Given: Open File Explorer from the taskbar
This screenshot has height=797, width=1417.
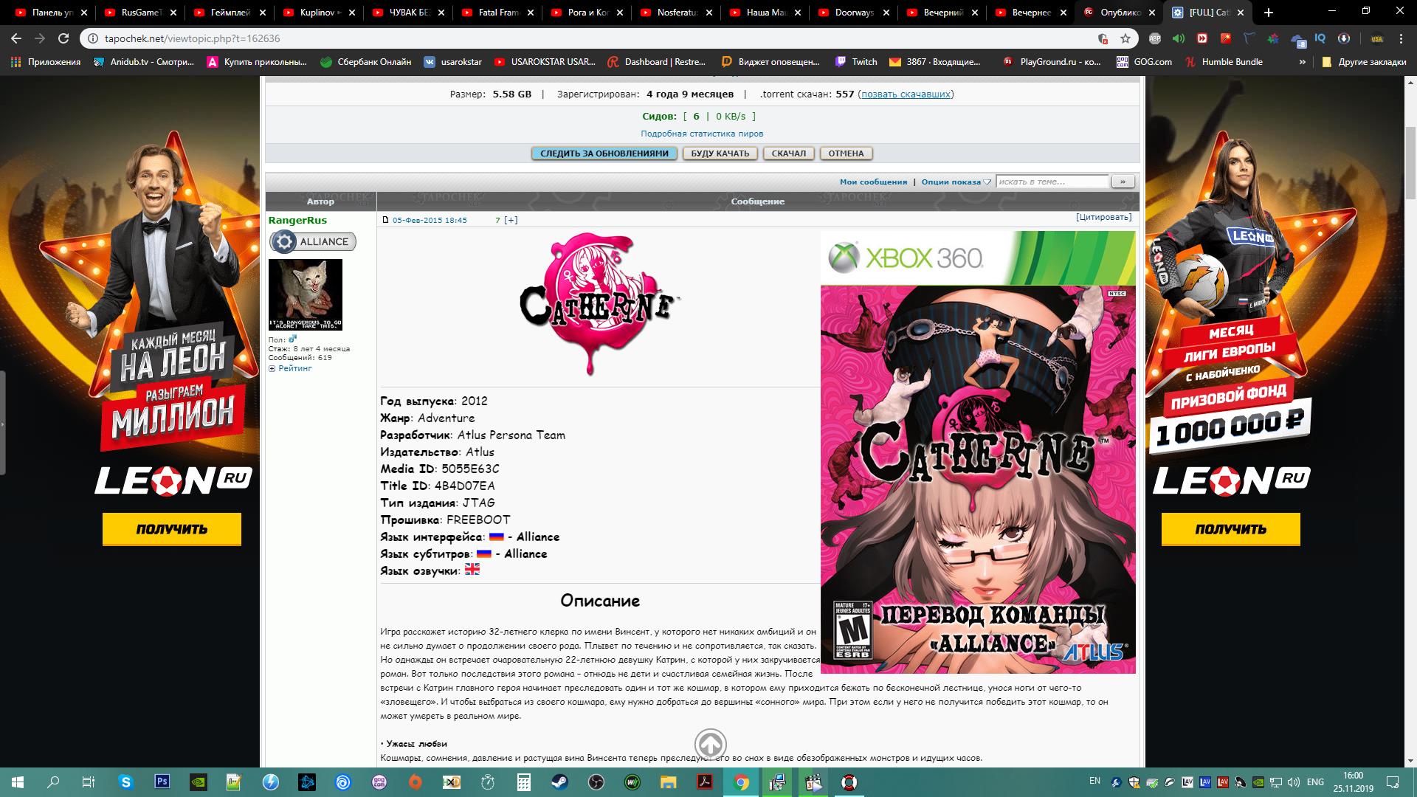Looking at the screenshot, I should [669, 782].
